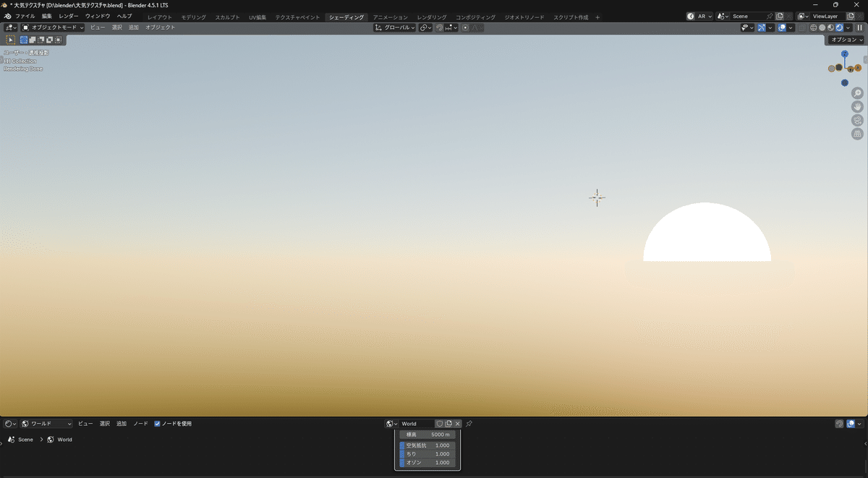Click the Zoom view magnifier icon
Screen dimensions: 868x478
coord(857,93)
